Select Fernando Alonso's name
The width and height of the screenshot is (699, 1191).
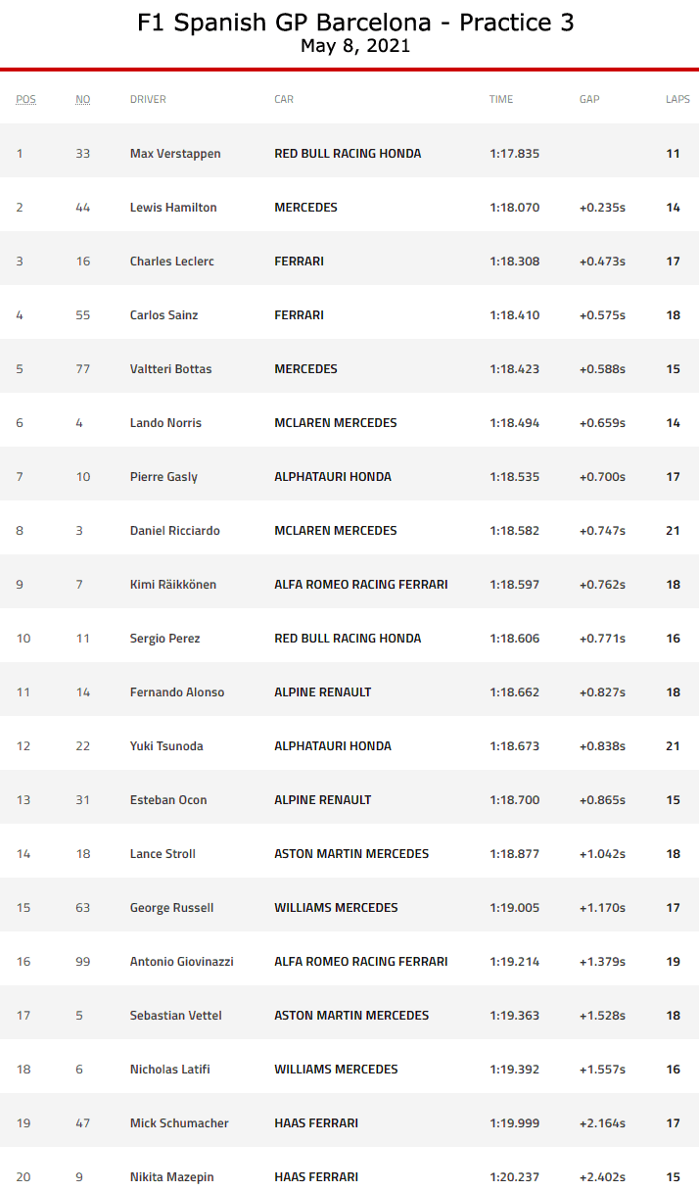click(x=177, y=692)
